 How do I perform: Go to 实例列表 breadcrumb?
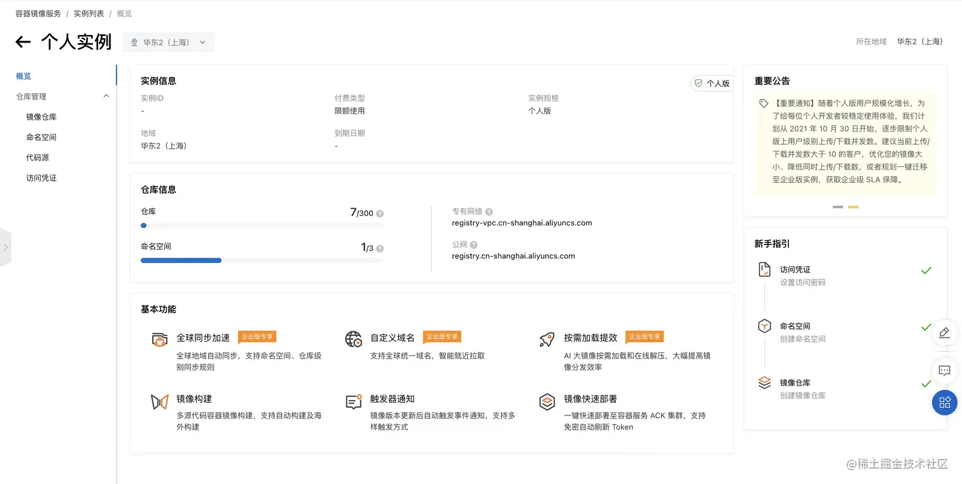[x=89, y=13]
